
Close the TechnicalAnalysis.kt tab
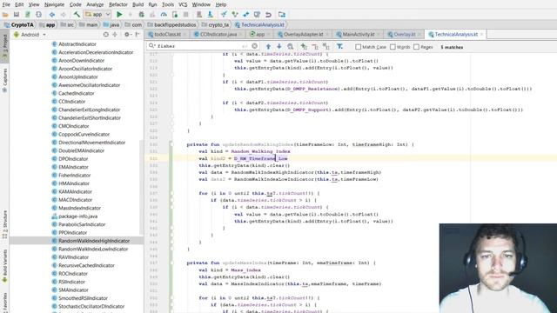[481, 35]
